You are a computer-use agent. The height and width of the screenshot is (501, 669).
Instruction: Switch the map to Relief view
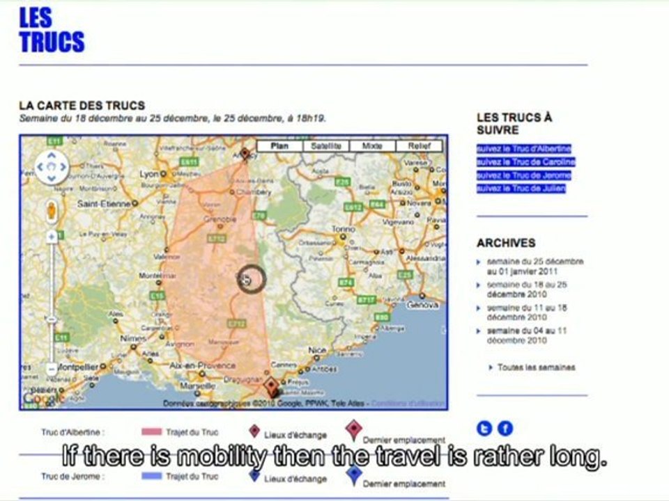(x=419, y=146)
